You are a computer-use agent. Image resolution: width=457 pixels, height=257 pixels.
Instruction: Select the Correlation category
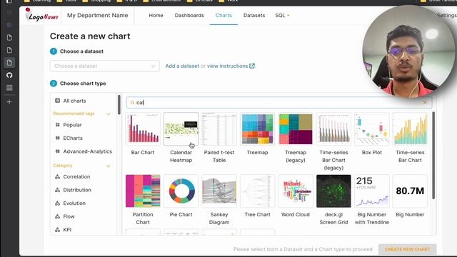pos(76,177)
